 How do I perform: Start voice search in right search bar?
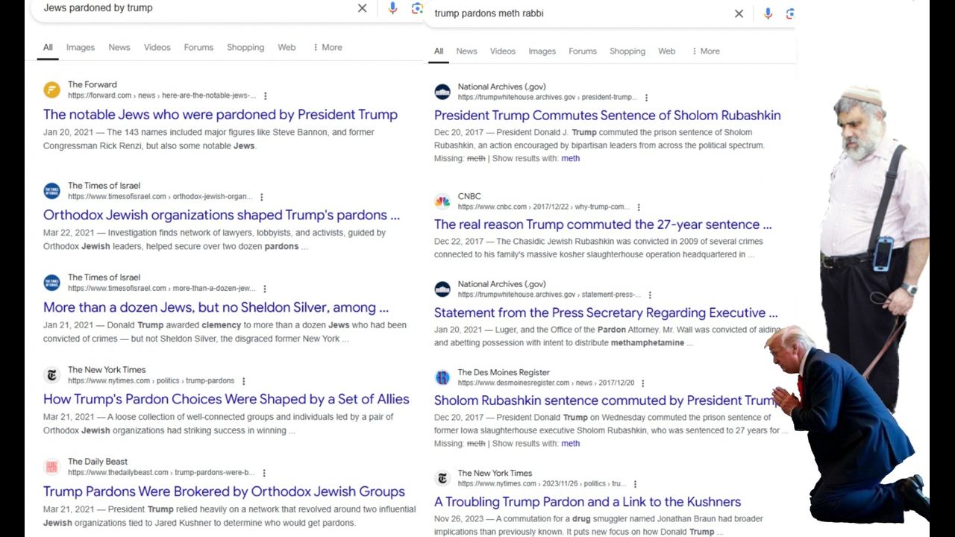point(768,13)
